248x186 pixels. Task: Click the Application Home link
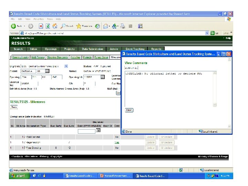coord(23,38)
